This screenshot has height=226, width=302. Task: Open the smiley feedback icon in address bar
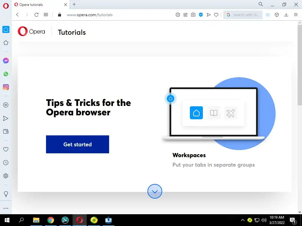pos(178,15)
